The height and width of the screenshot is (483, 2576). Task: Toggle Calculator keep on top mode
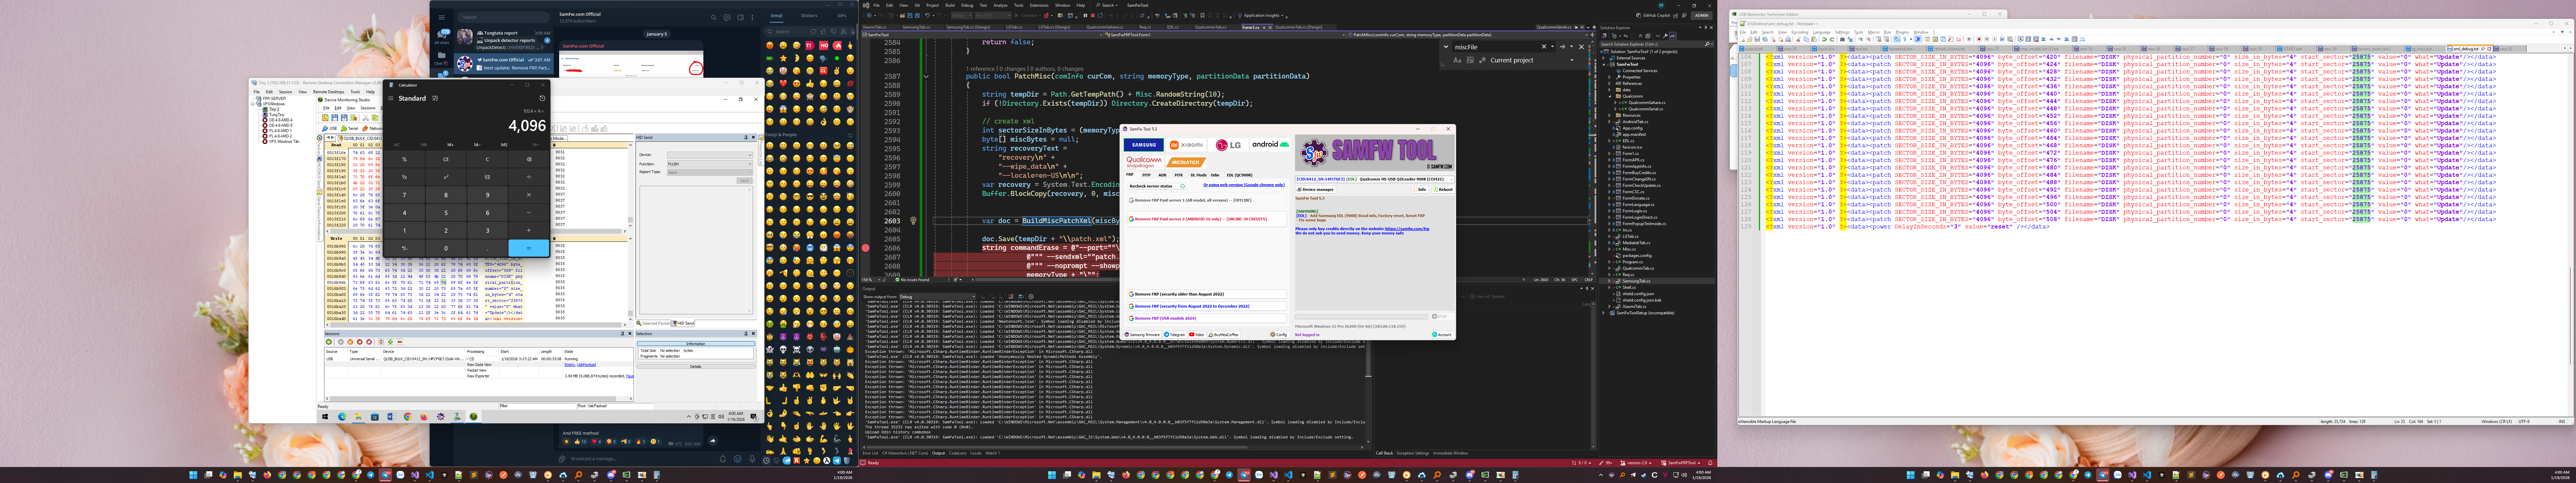[435, 98]
